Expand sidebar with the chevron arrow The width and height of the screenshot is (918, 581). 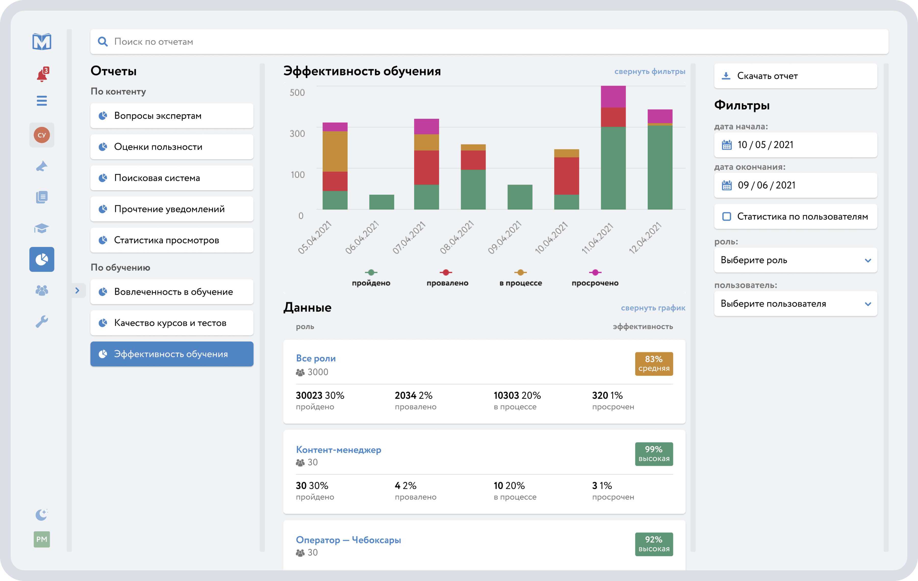pos(77,291)
